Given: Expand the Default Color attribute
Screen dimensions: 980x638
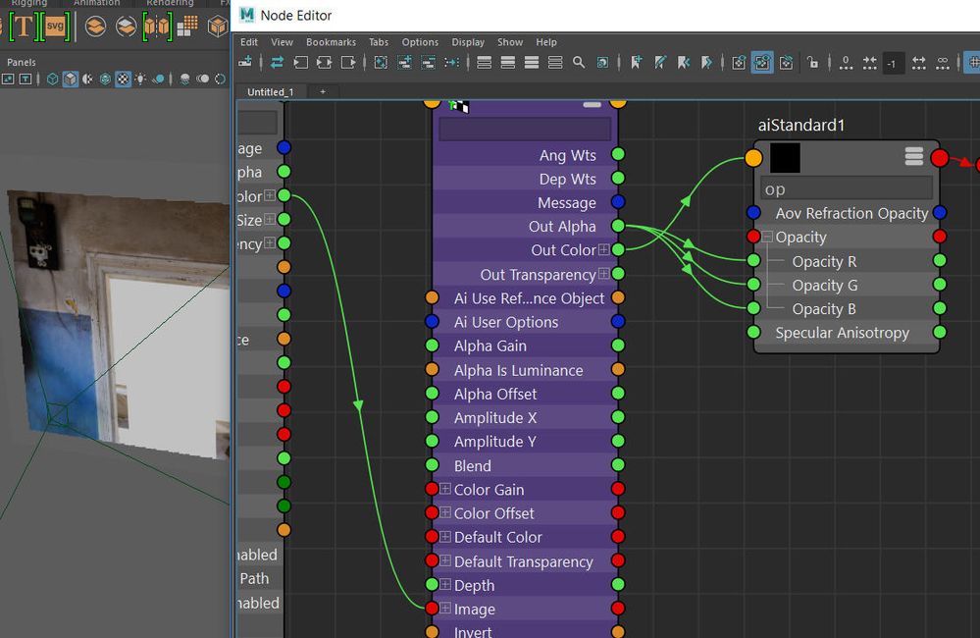Looking at the screenshot, I should pos(445,536).
